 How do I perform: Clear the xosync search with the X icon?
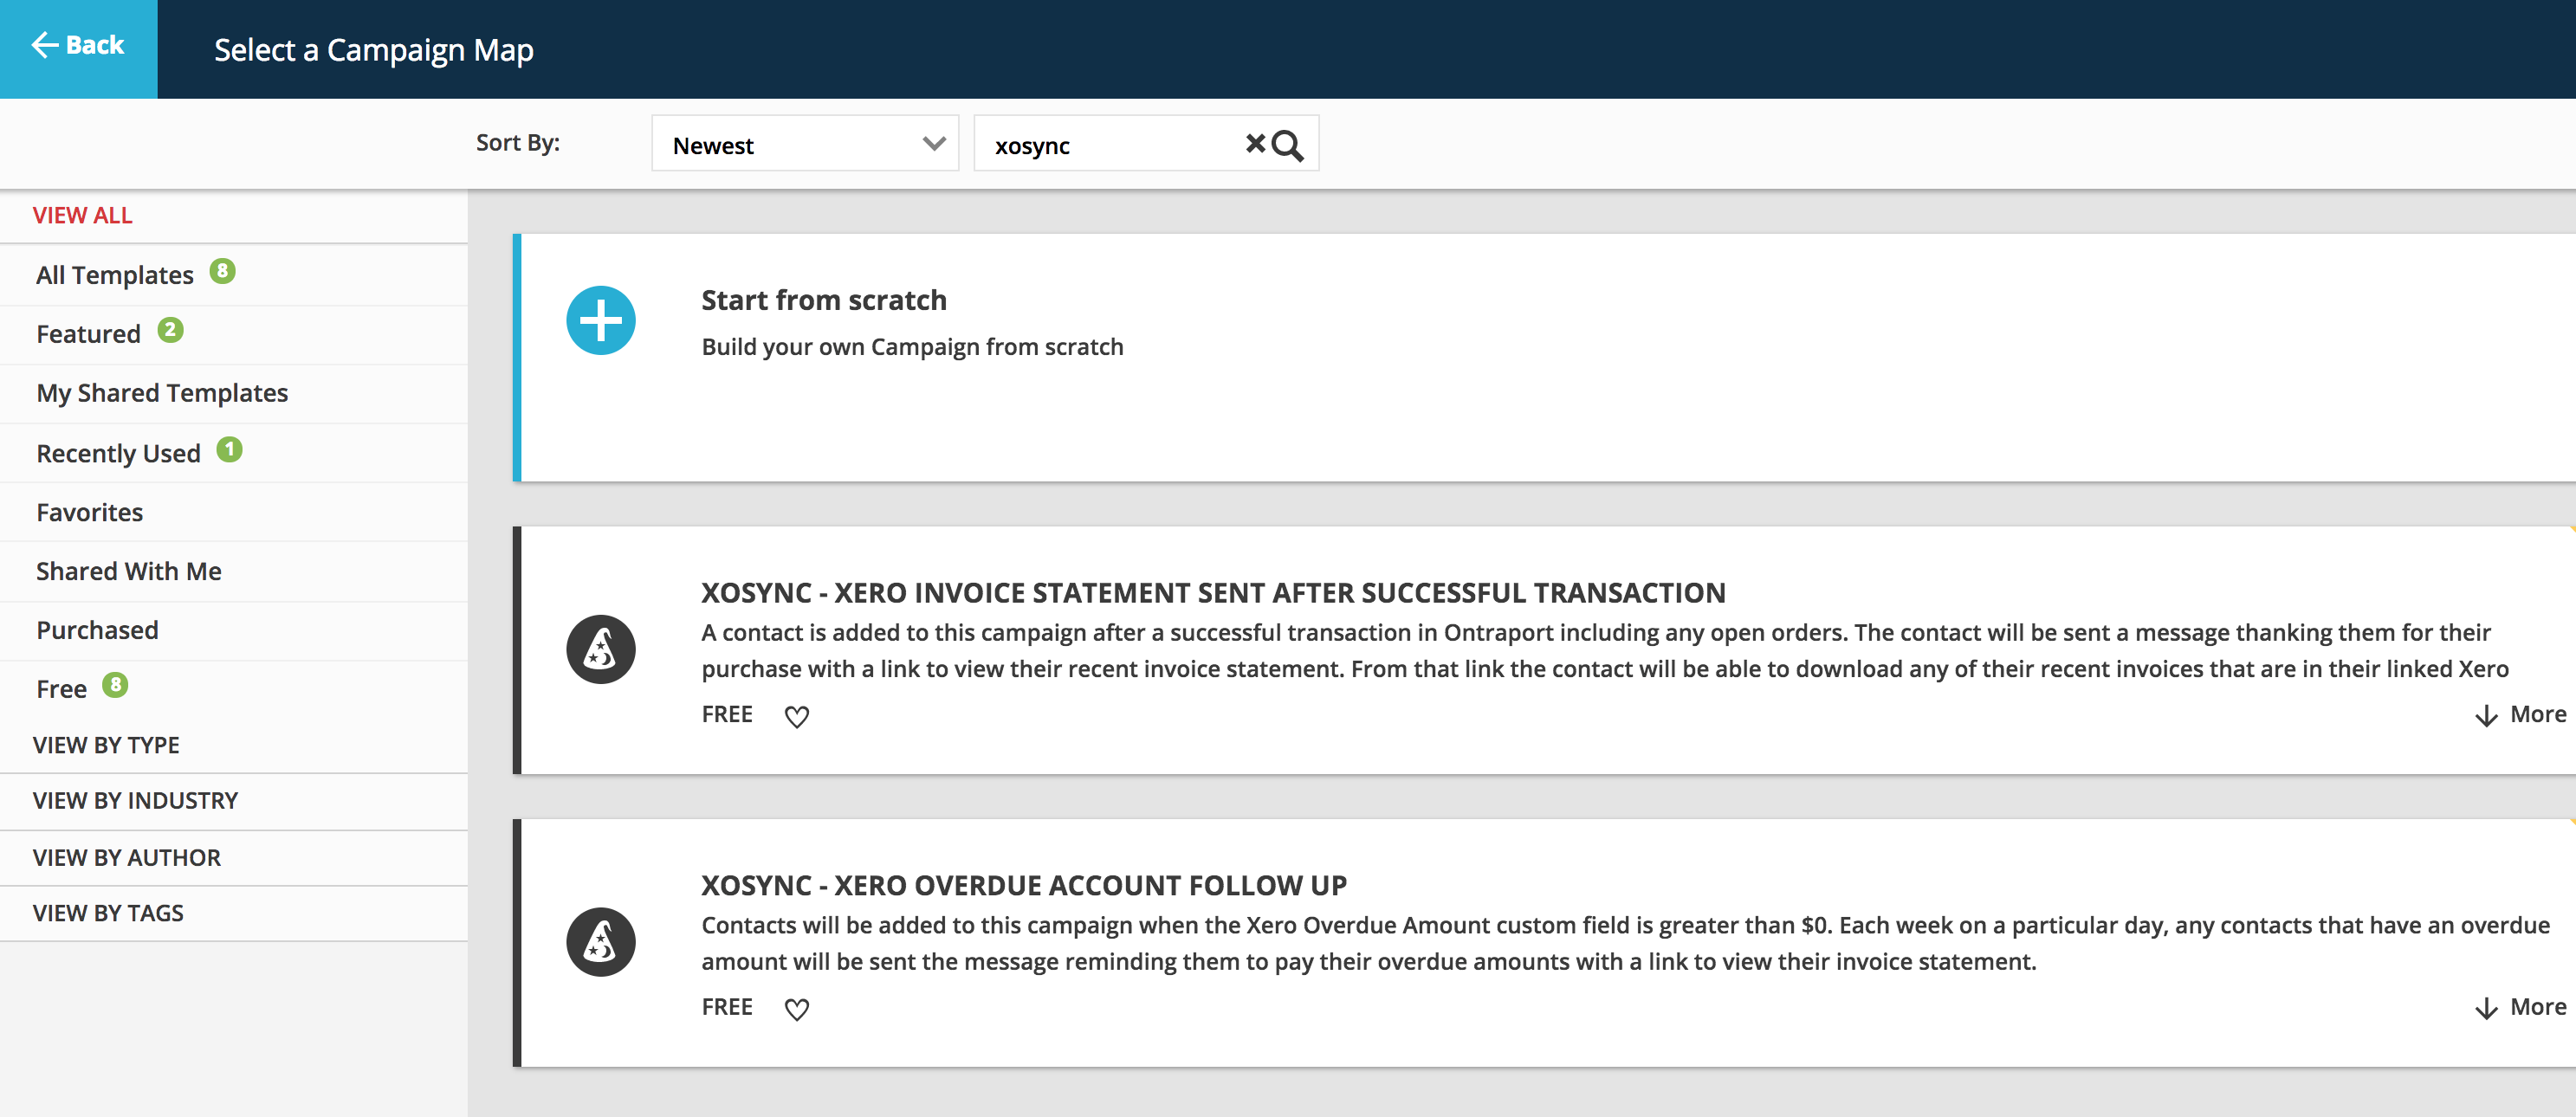pyautogui.click(x=1254, y=144)
